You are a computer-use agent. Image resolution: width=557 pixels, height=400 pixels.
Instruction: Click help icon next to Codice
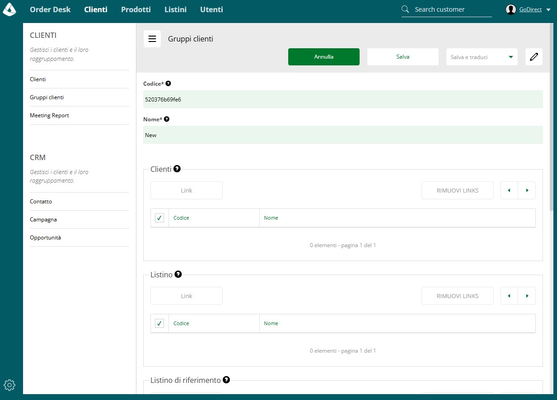click(x=169, y=83)
